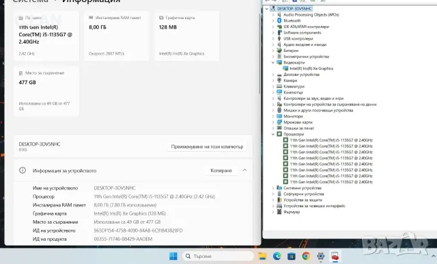Select the last i5-1135G7 processor entry
The image size is (437, 264).
331,182
